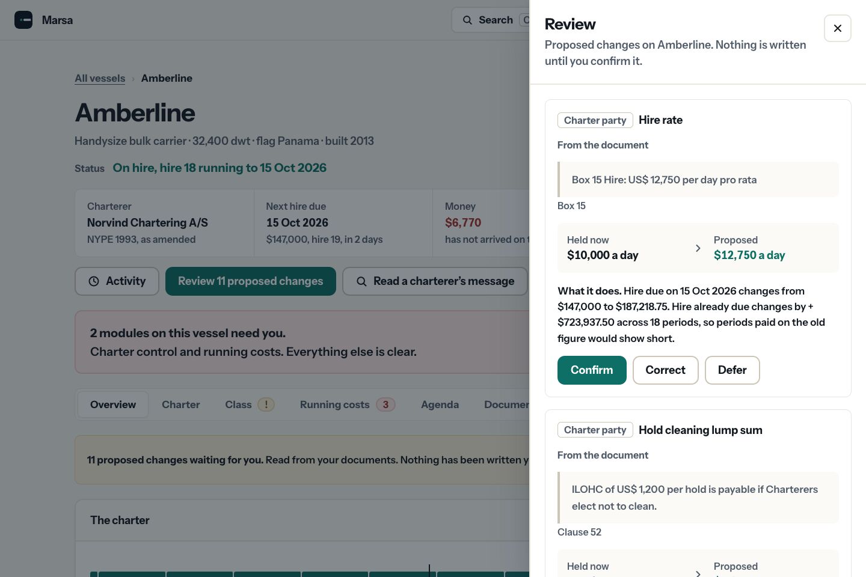
Task: Open the Running costs tab
Action: click(348, 405)
